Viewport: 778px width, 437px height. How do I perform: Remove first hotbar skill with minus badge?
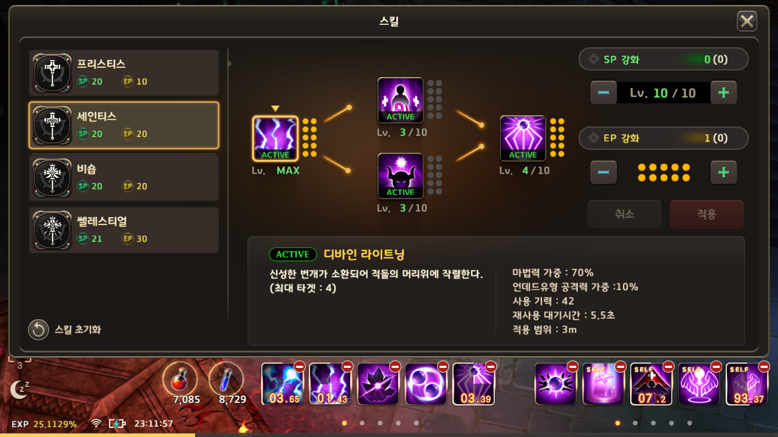point(299,367)
